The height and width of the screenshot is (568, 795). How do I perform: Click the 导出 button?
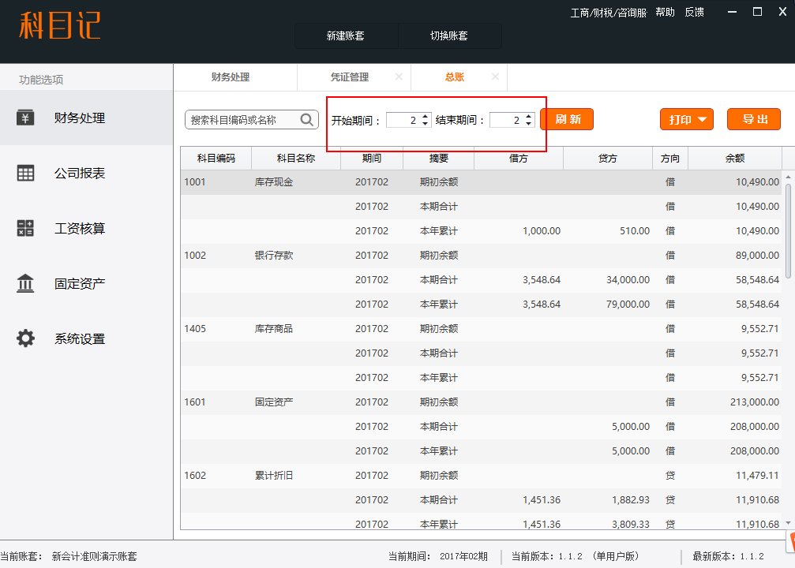(754, 119)
